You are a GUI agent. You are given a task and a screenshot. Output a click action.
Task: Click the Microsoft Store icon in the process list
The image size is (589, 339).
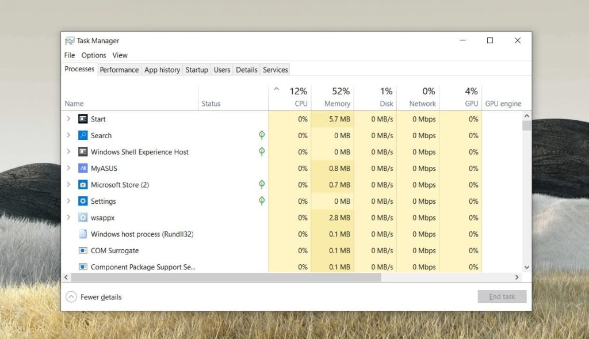coord(81,185)
